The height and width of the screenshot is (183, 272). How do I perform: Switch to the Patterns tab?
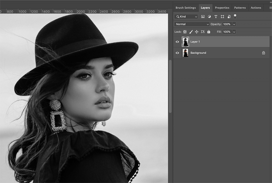pyautogui.click(x=240, y=8)
